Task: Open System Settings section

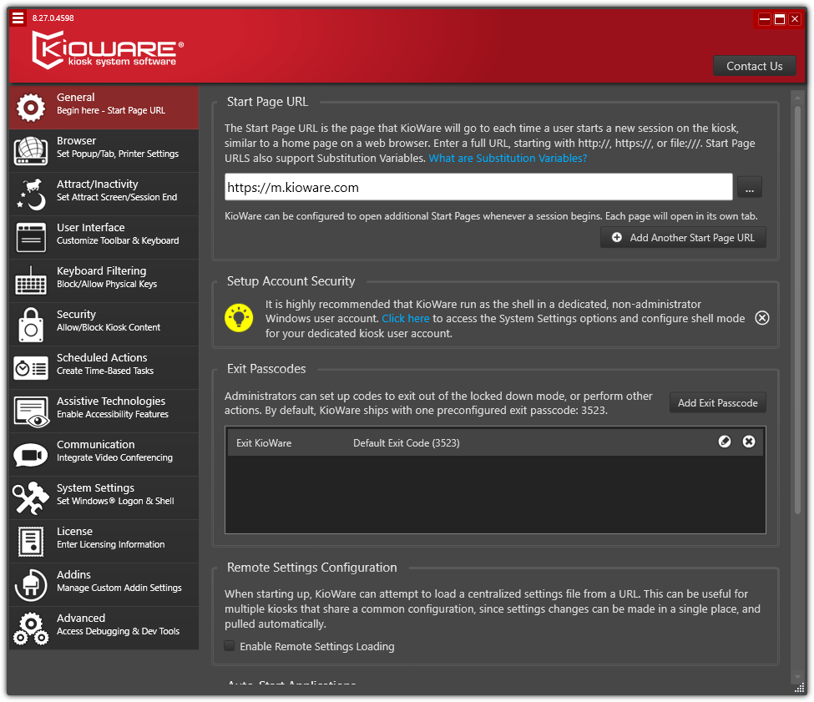Action: point(104,498)
